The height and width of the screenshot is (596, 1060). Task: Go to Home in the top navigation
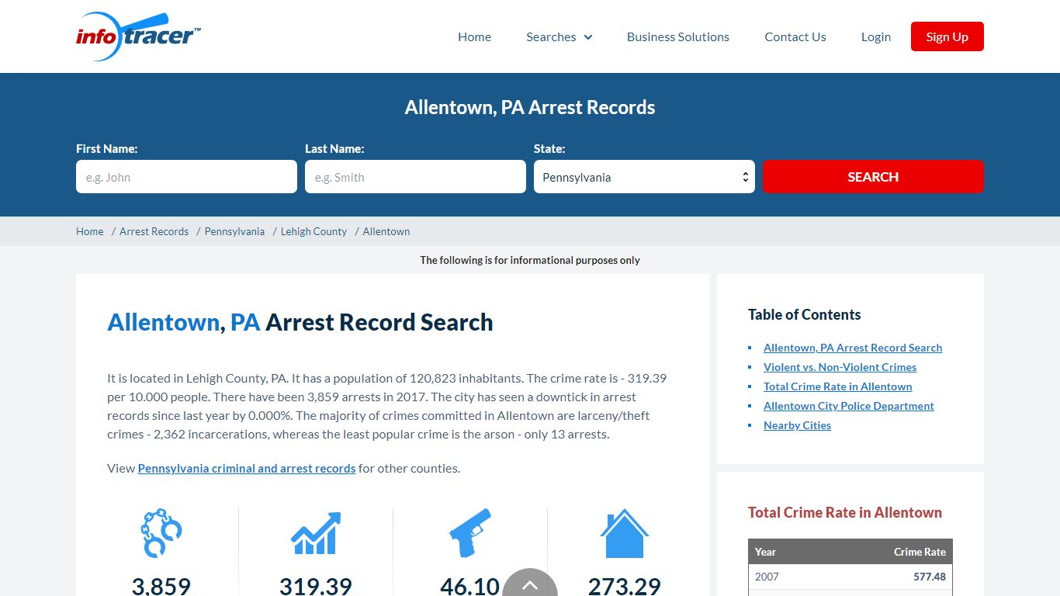pyautogui.click(x=474, y=36)
